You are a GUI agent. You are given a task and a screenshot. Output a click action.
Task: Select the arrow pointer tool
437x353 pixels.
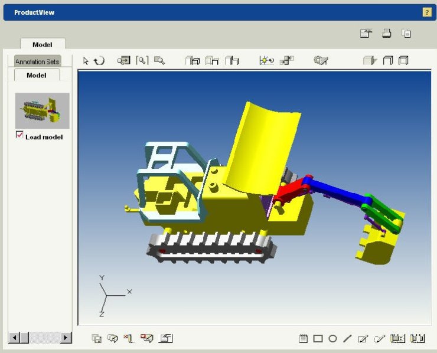[86, 60]
